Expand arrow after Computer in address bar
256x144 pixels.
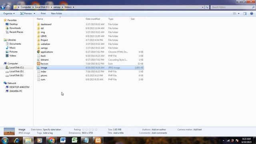(33, 7)
